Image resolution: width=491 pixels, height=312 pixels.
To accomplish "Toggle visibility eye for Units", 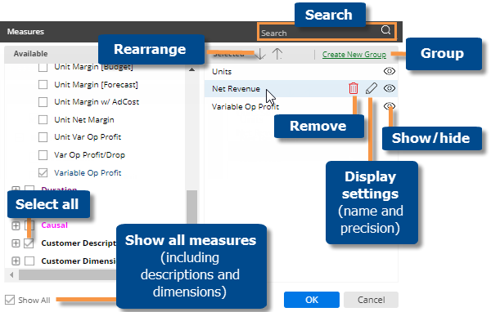I will (x=390, y=71).
